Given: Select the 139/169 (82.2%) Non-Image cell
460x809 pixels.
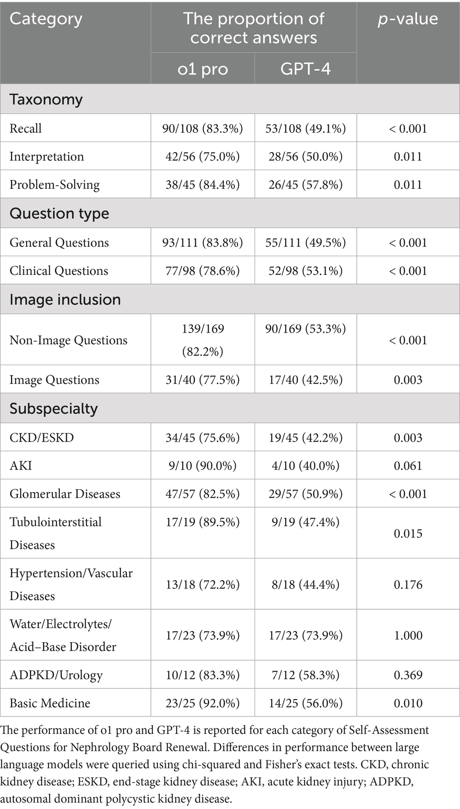Looking at the screenshot, I should tap(203, 340).
